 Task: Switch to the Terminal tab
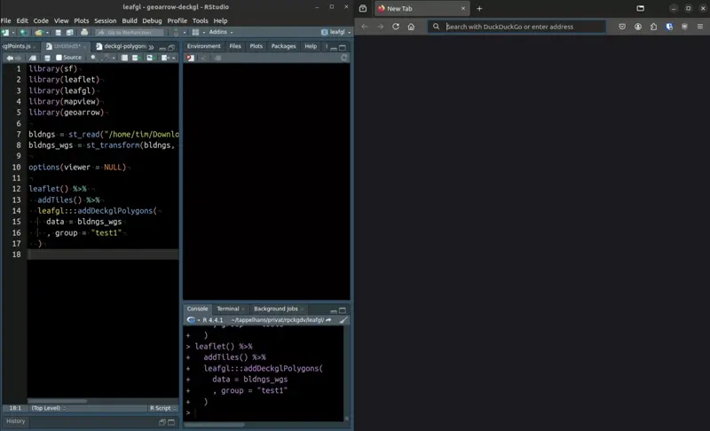227,309
